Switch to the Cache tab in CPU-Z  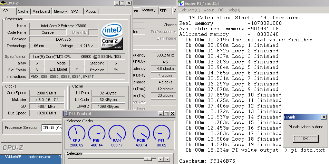point(23,11)
